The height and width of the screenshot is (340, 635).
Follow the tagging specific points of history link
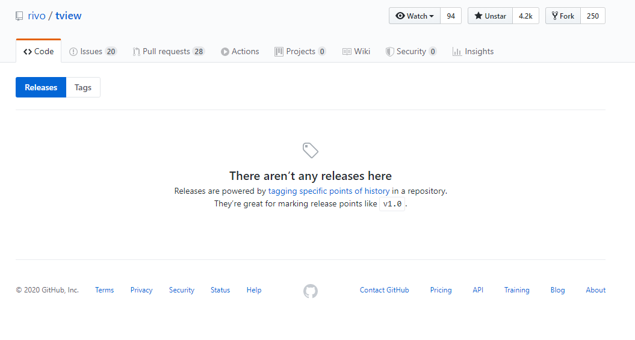[329, 191]
